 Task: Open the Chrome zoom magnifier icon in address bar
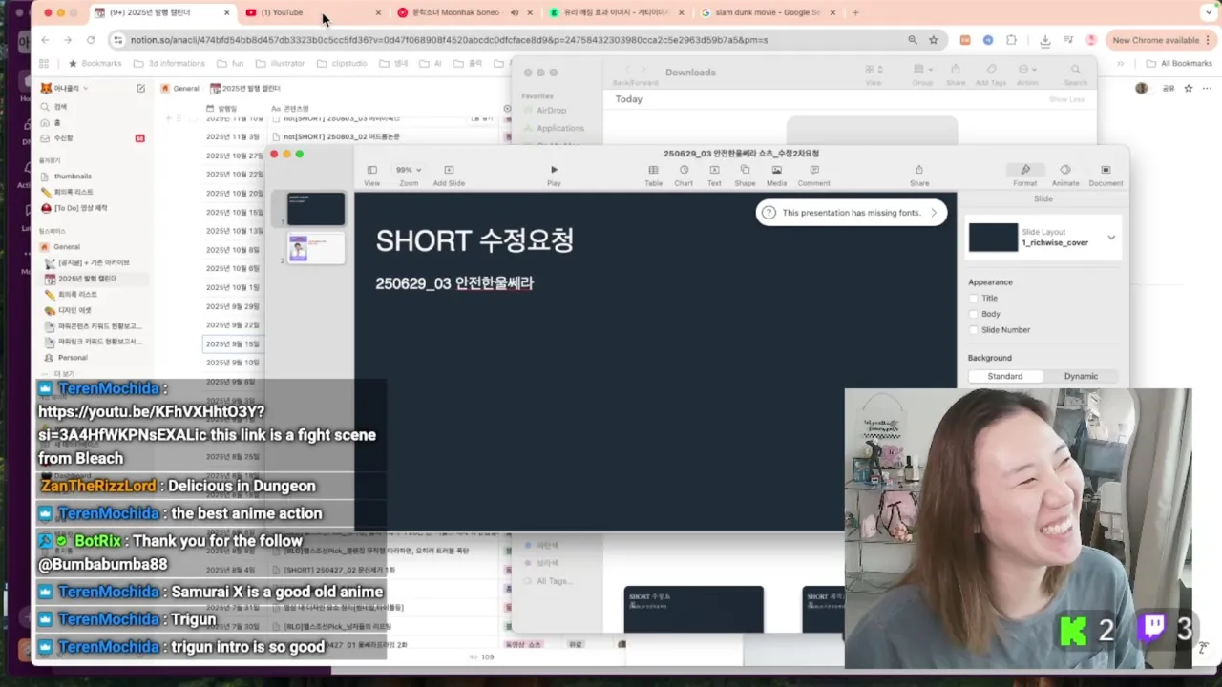(x=913, y=40)
